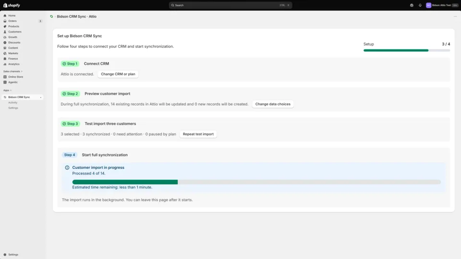
Task: Click the Step 1 completed badge
Action: [70, 64]
